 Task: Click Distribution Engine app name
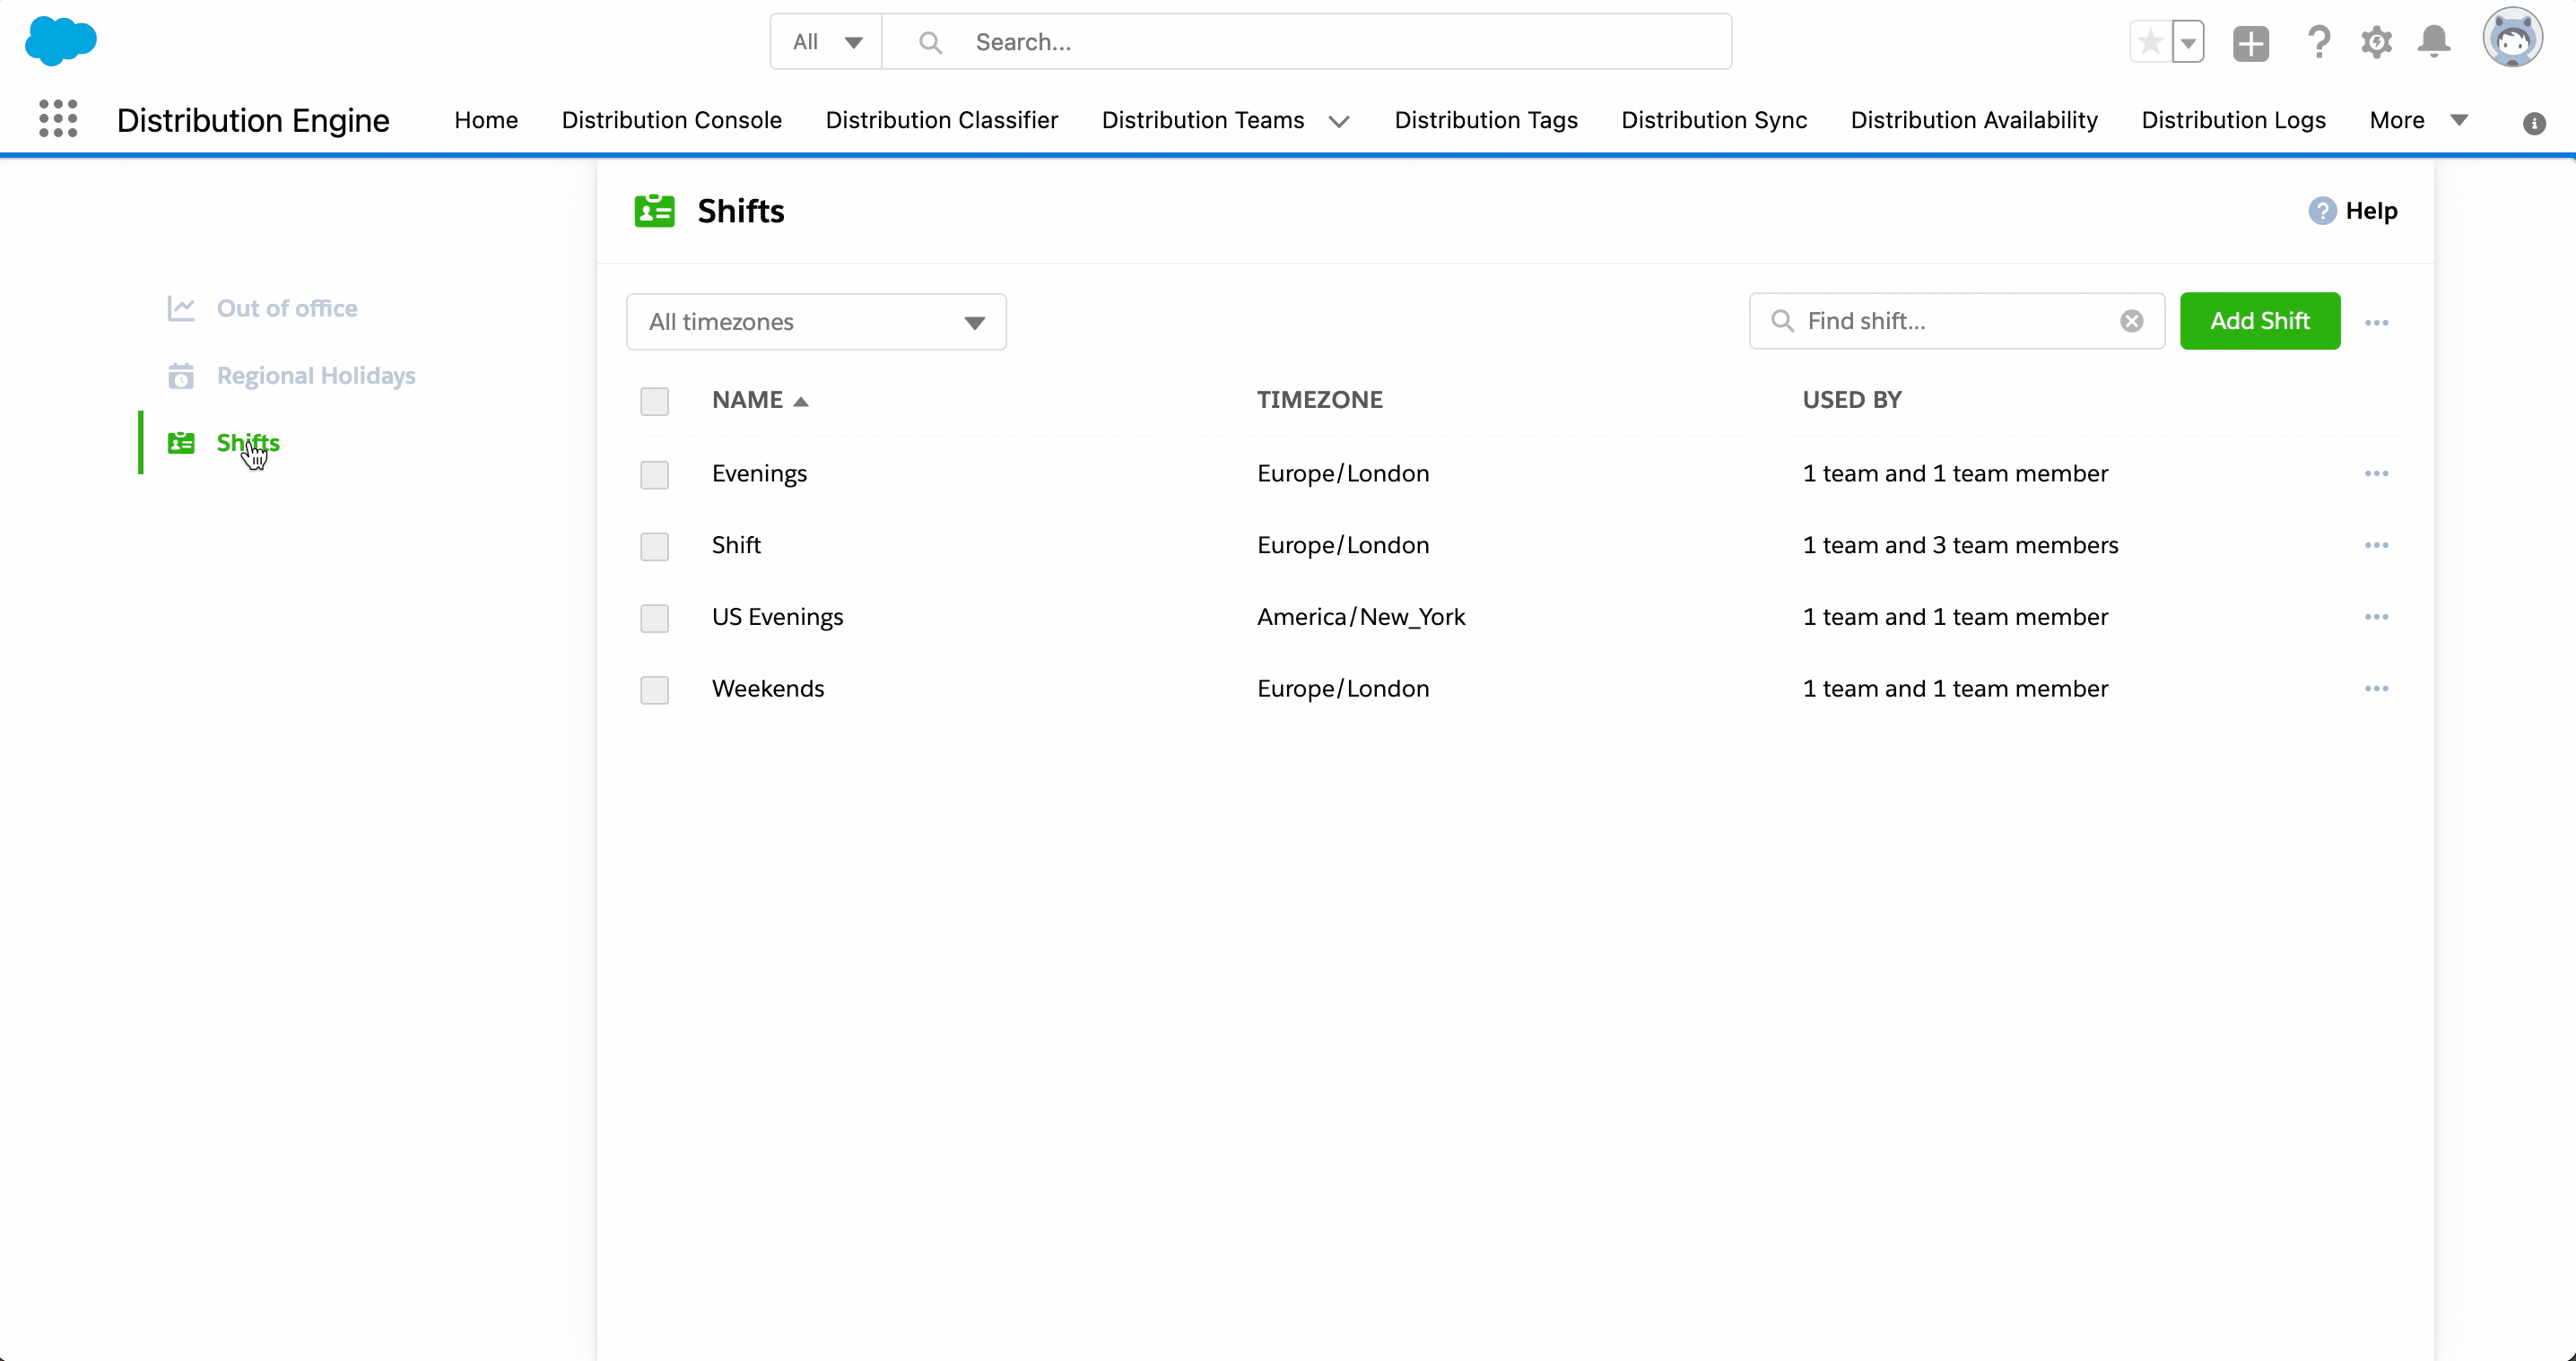point(253,120)
